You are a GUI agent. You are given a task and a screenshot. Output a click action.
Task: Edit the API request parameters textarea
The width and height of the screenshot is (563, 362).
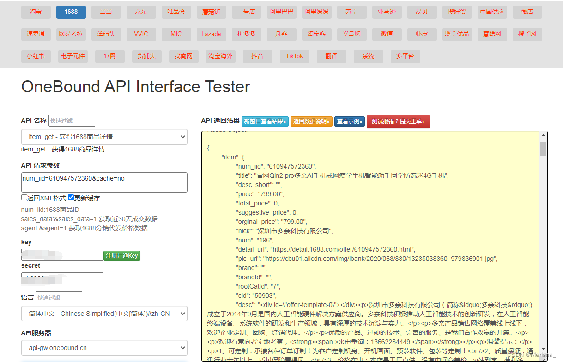[x=104, y=182]
